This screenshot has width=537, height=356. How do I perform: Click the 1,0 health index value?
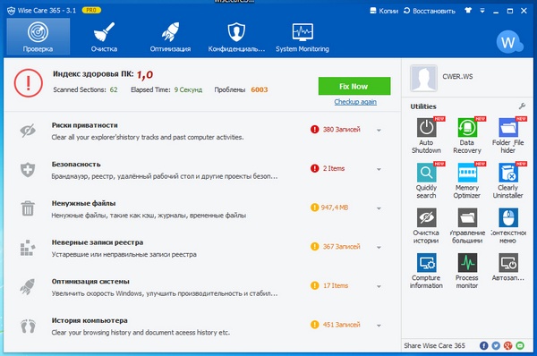click(145, 74)
